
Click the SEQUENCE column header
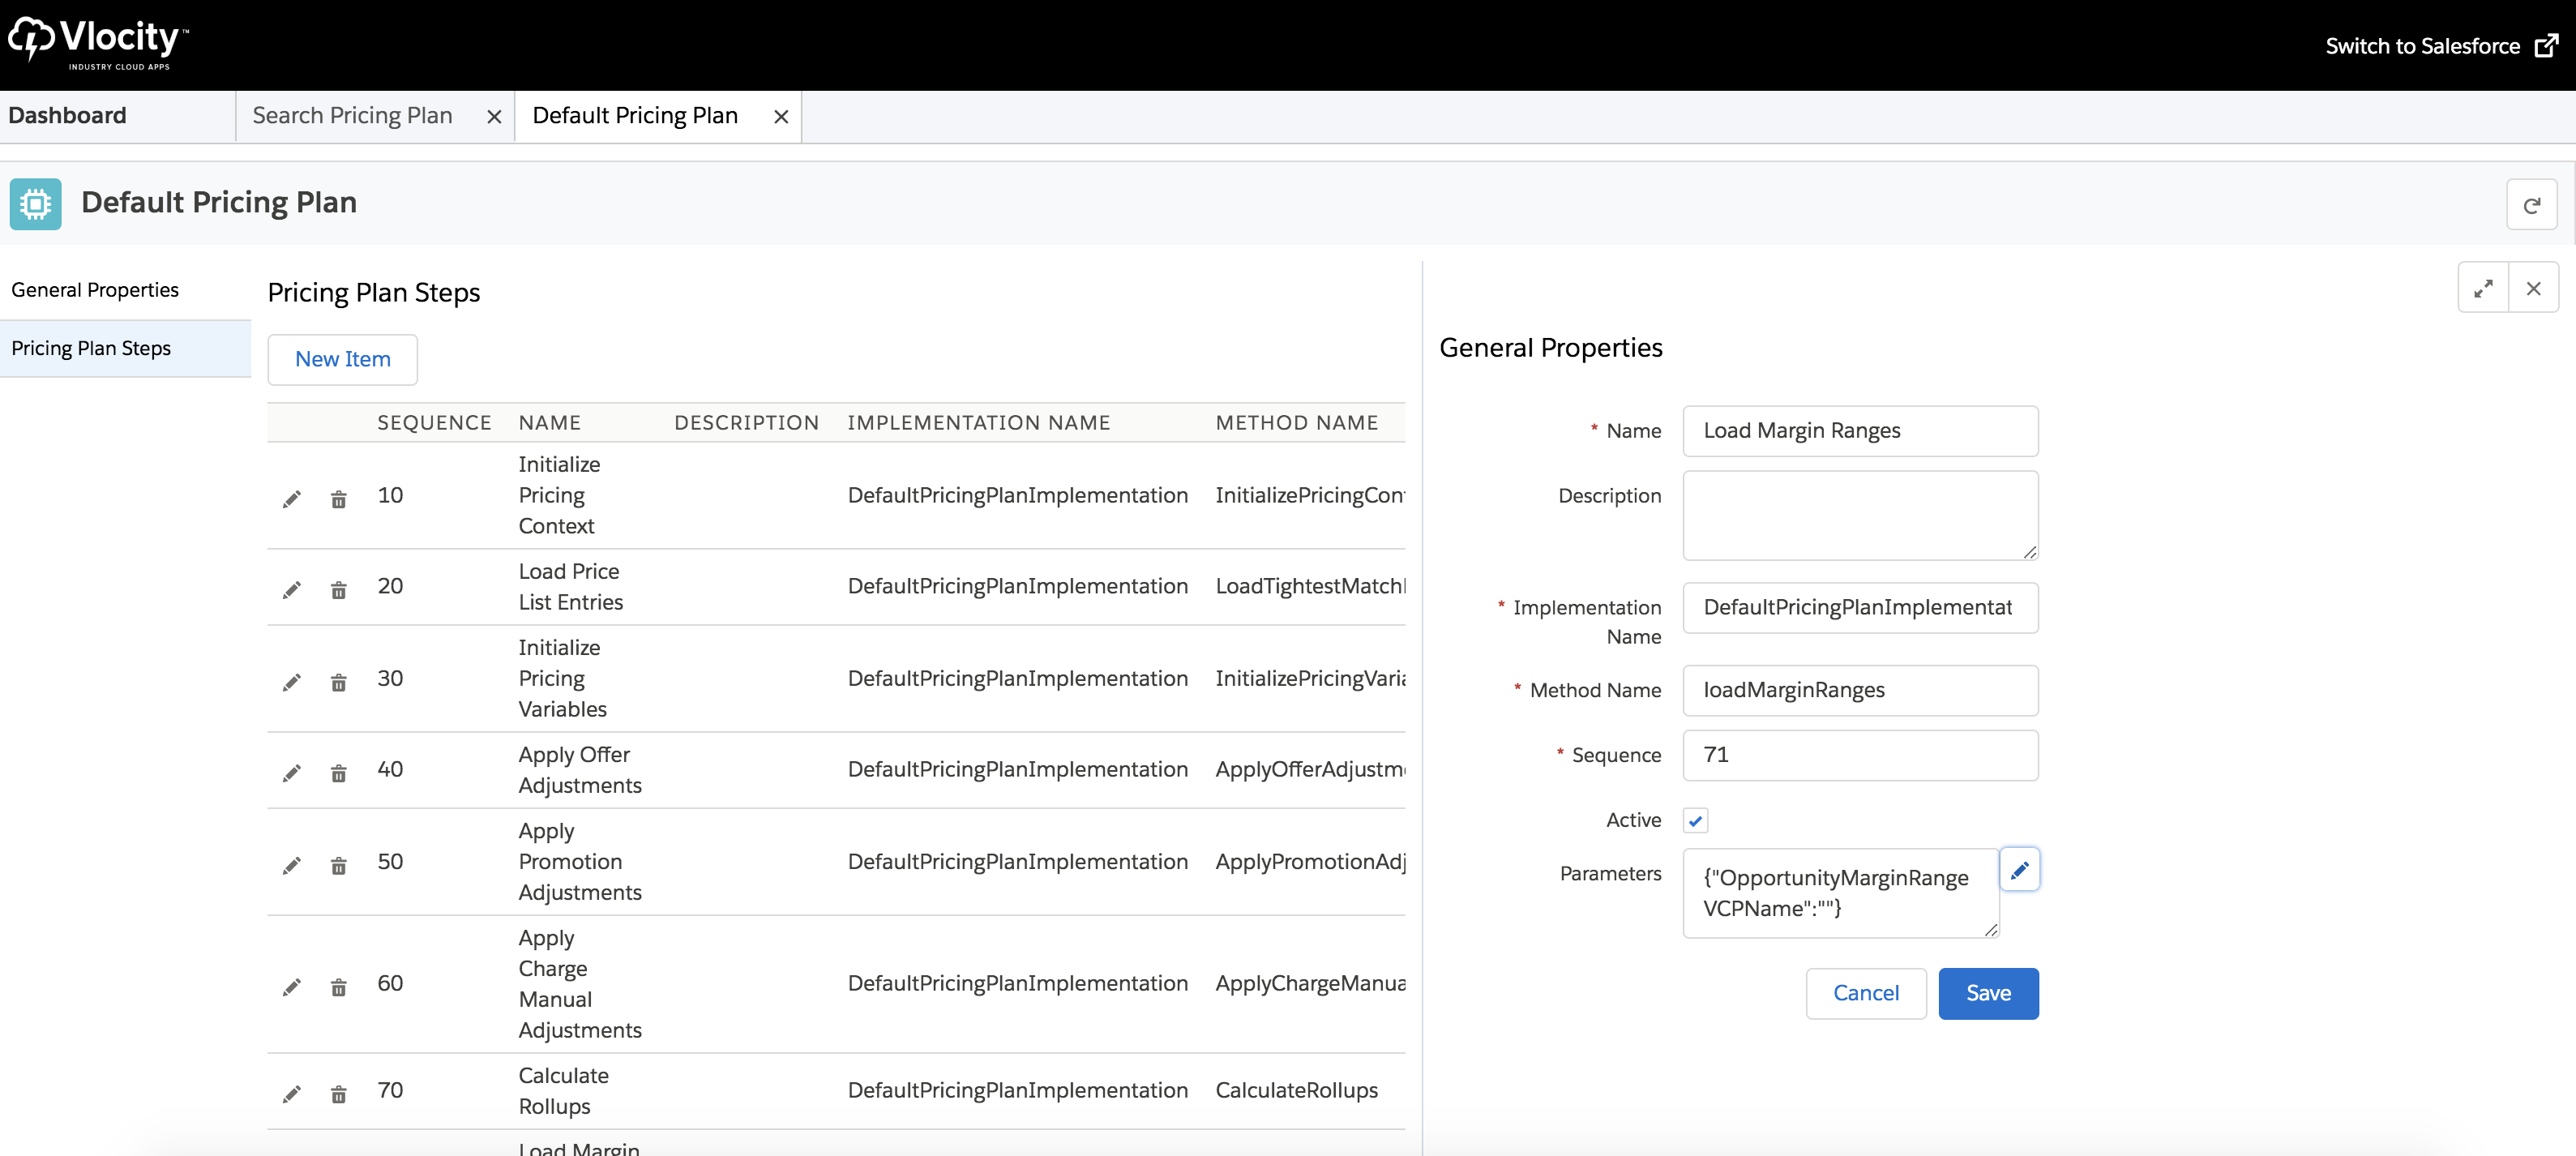click(434, 423)
